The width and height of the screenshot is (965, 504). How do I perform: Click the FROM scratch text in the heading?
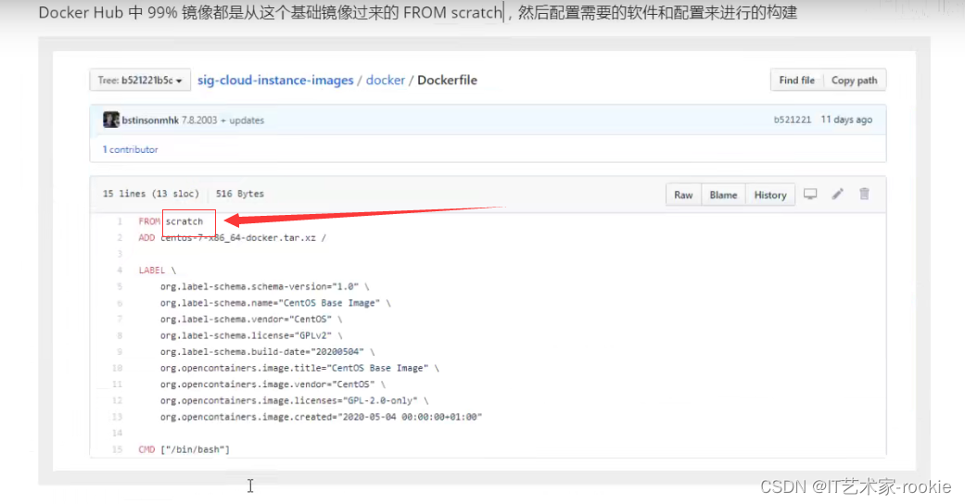[x=453, y=12]
